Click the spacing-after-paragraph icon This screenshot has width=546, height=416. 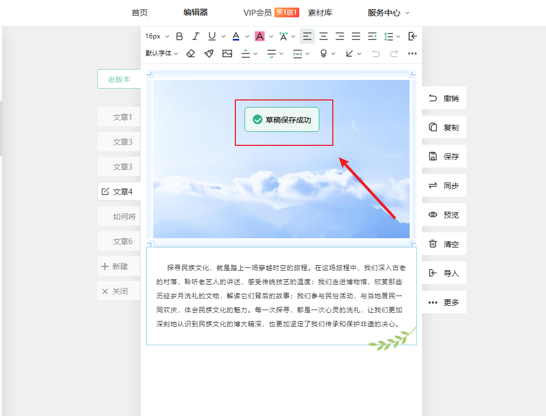[271, 53]
